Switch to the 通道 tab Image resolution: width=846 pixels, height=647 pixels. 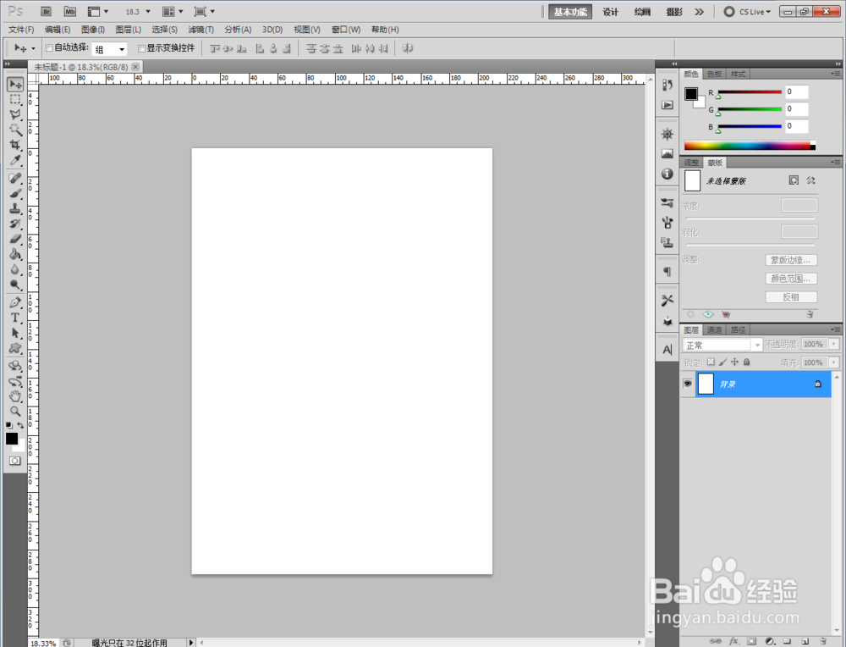pos(714,329)
